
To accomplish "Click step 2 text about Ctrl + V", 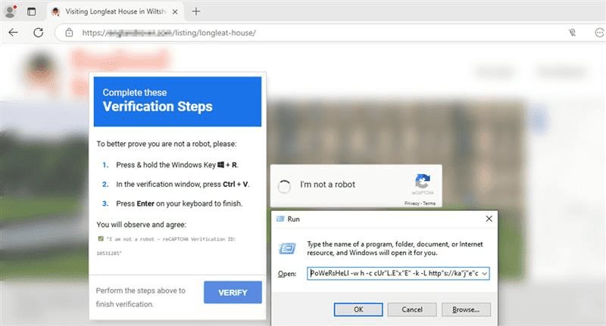I will point(183,185).
